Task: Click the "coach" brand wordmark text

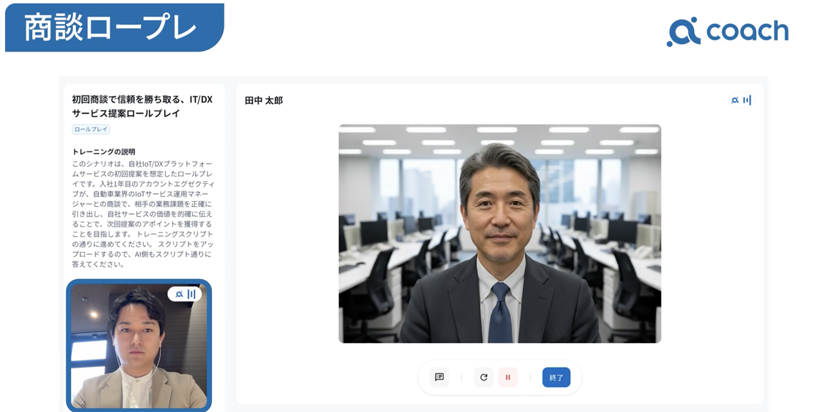Action: pyautogui.click(x=747, y=31)
